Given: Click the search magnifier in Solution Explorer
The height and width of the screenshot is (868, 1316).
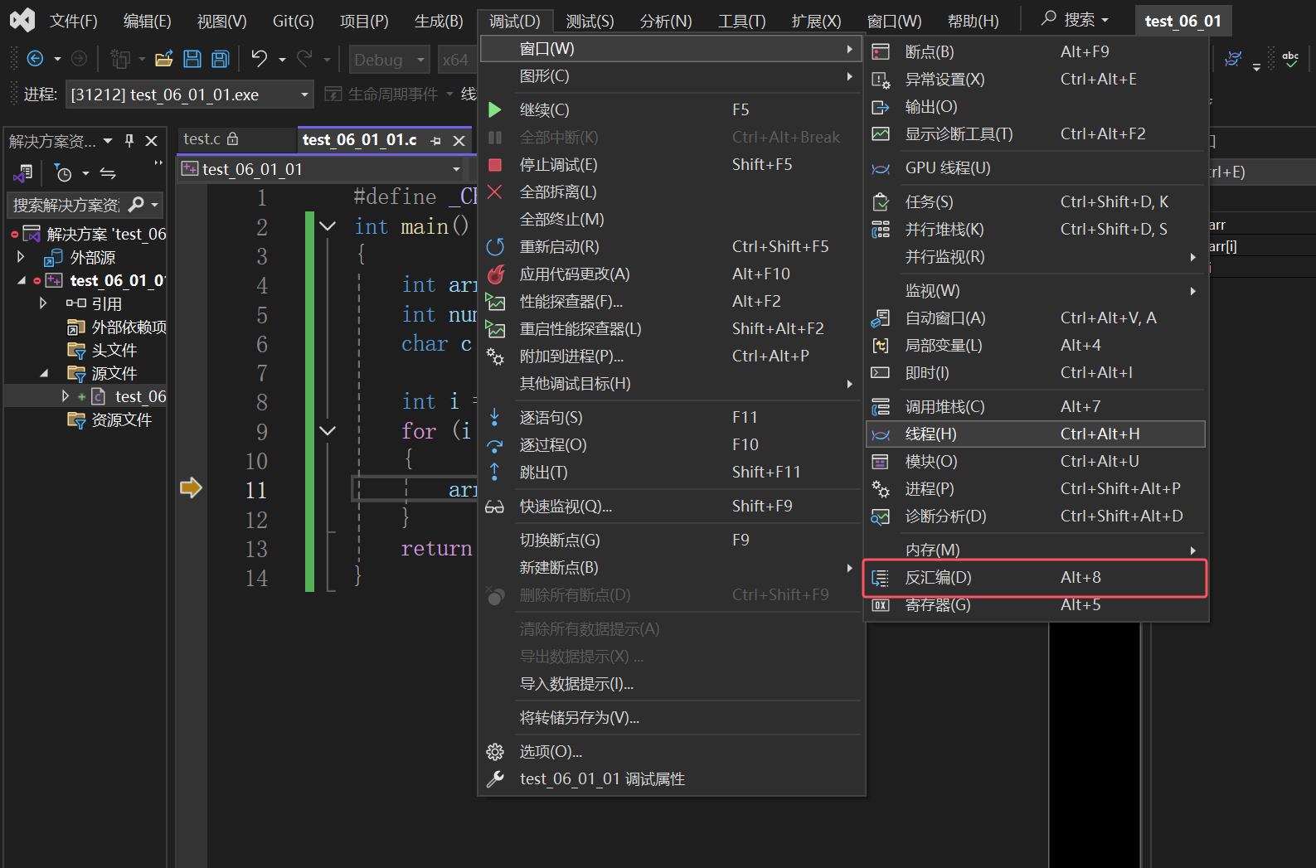Looking at the screenshot, I should tap(137, 204).
